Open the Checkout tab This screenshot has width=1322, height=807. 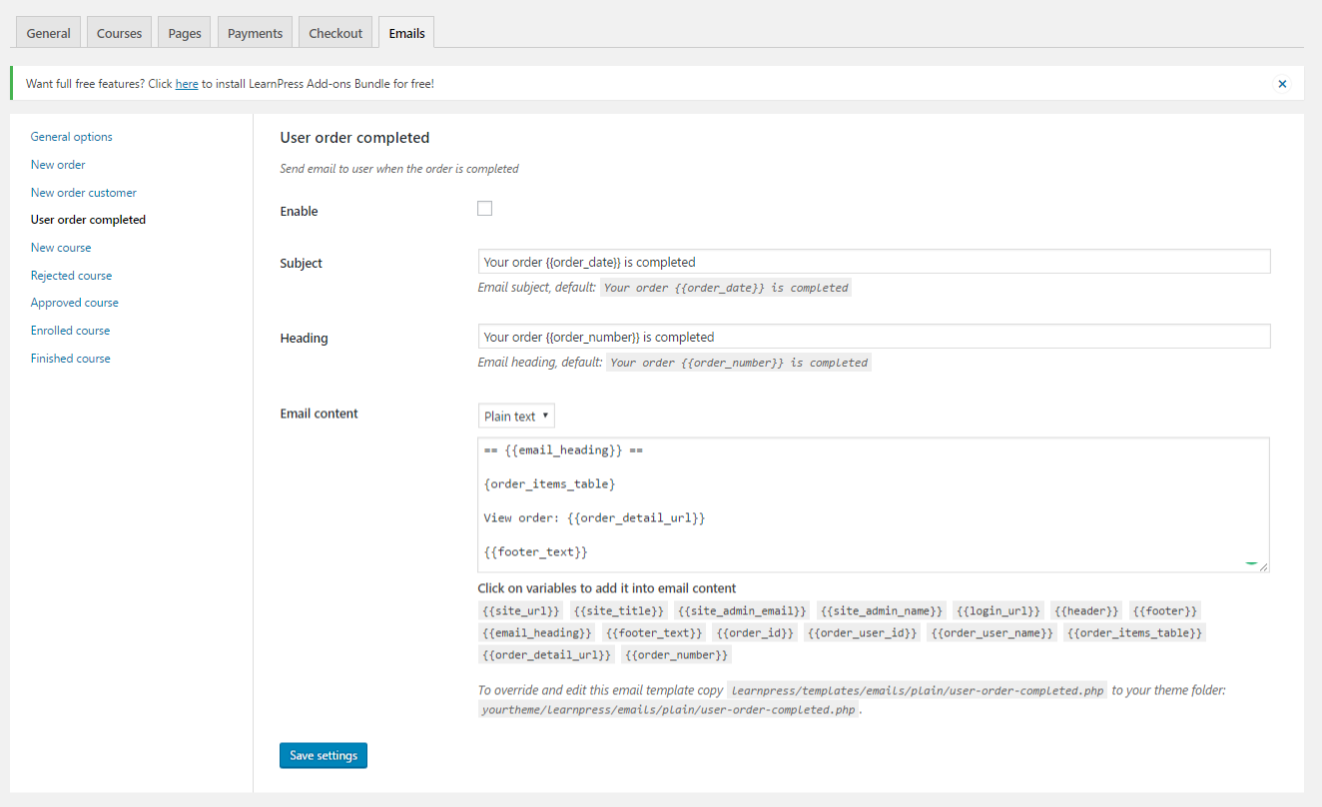[335, 33]
